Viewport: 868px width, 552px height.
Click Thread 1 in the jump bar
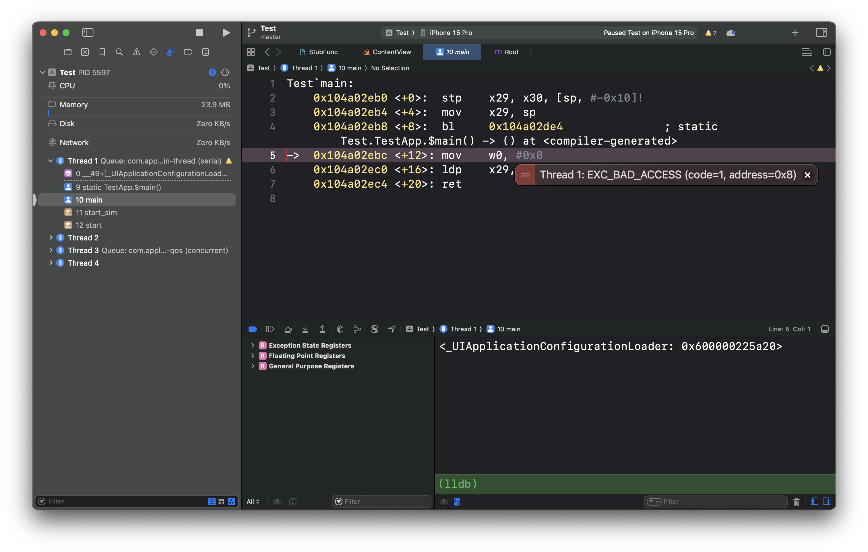[300, 68]
